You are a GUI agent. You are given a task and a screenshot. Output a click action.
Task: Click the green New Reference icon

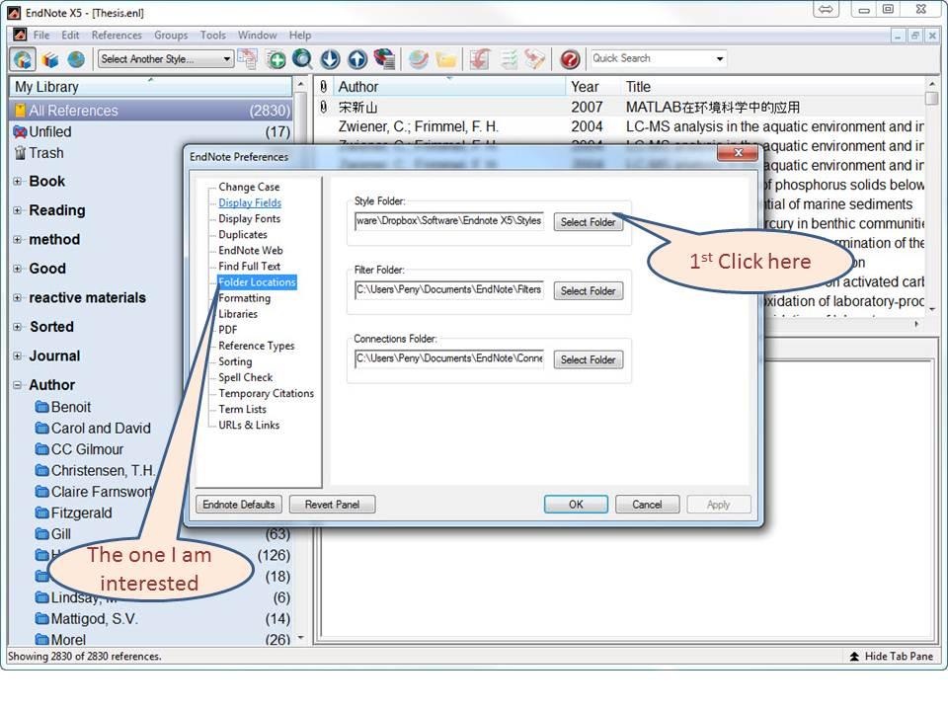[x=276, y=59]
